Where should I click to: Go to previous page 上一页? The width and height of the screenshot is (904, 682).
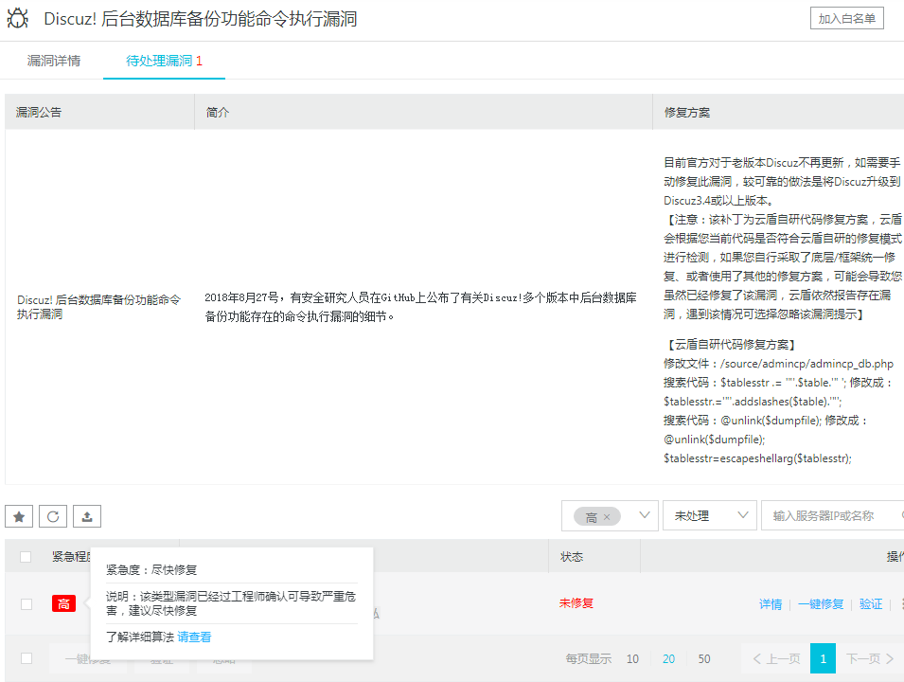click(x=776, y=658)
